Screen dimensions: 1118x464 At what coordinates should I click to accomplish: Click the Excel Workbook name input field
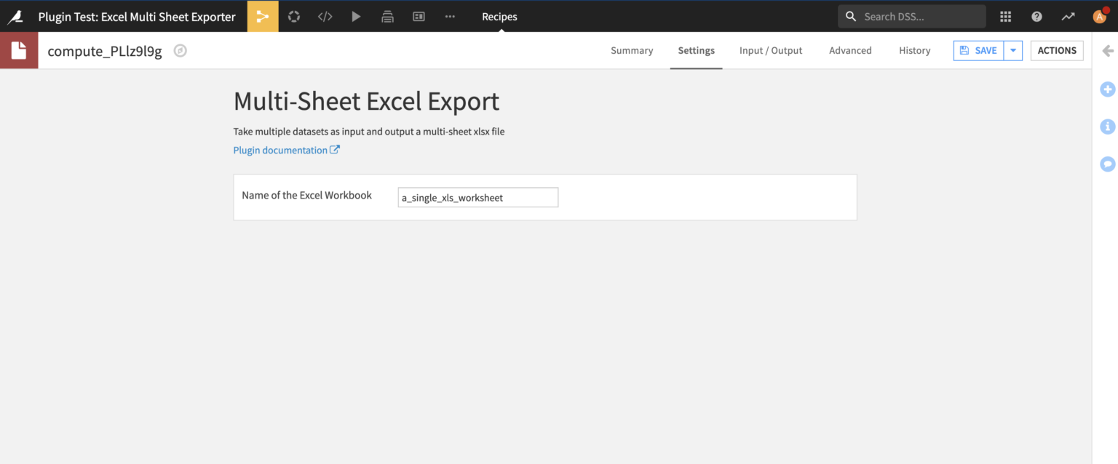coord(477,197)
